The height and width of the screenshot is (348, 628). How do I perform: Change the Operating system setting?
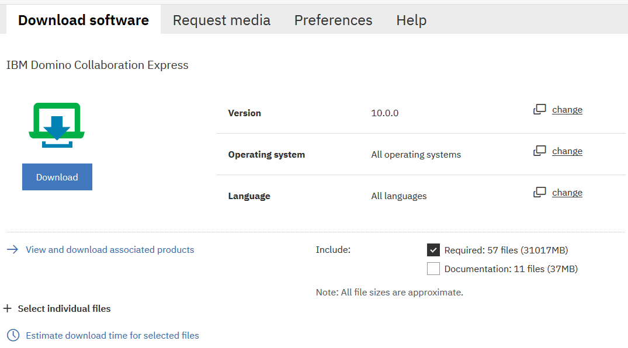[567, 151]
